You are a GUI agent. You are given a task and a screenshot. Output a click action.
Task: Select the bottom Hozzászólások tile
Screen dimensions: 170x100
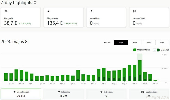tap(149, 94)
